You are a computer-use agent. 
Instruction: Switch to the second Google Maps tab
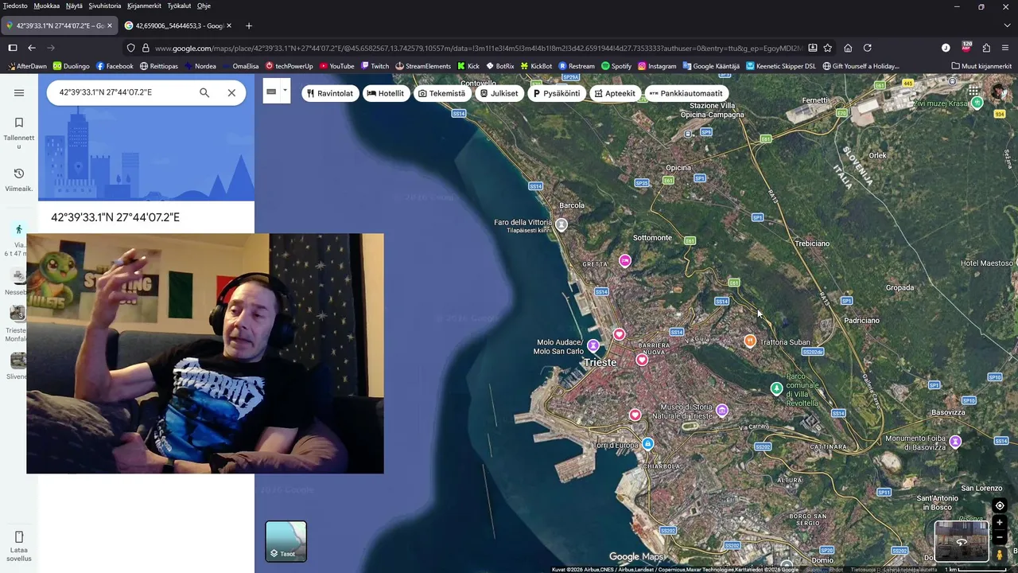point(178,25)
